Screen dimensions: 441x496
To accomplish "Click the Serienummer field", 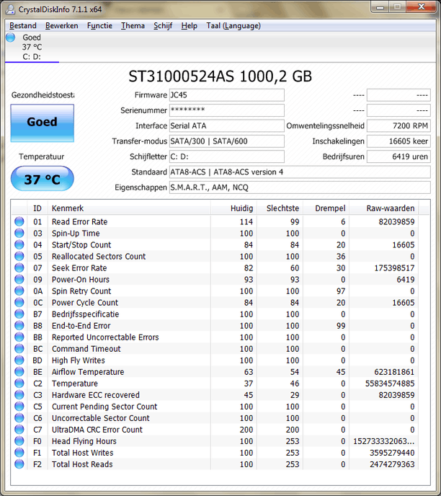I will [227, 110].
